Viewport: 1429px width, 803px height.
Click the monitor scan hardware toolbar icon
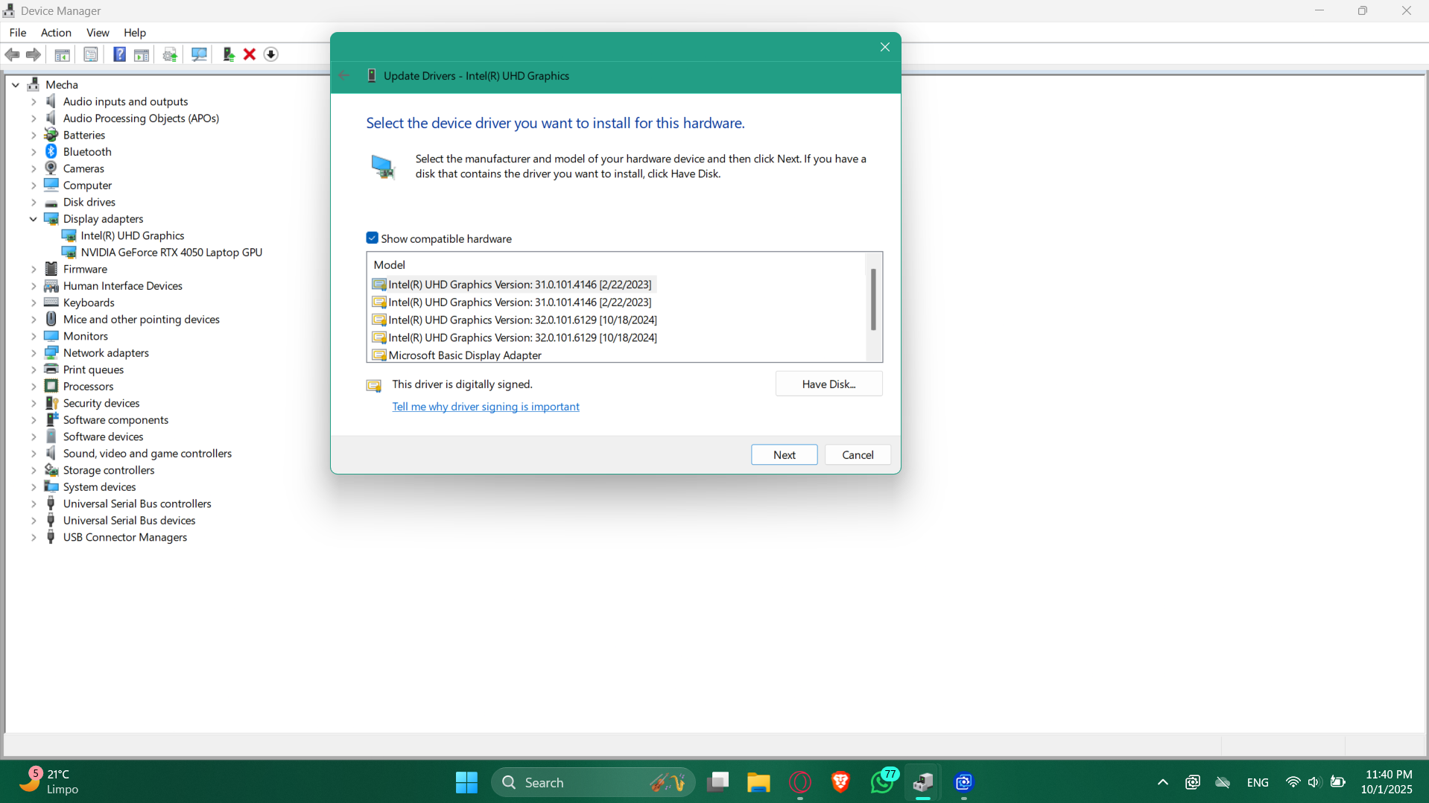(x=199, y=54)
